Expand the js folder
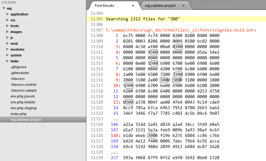Screen dimensions: 266x161 (x=8, y=38)
